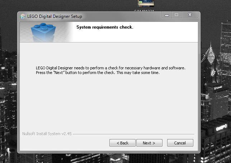Minimize the LEGO Digital Designer Setup window

pos(167,15)
